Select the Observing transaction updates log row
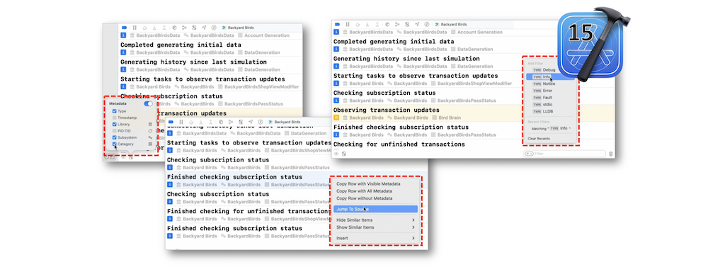This screenshot has height=267, width=708. pos(473,113)
